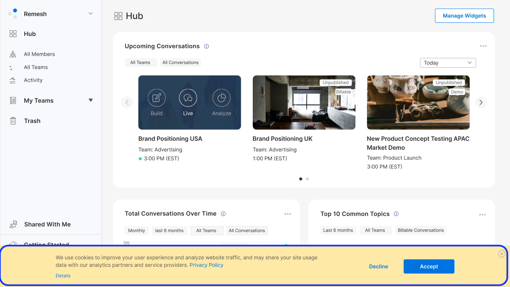Select All Members in the sidebar
Viewport: 510px width, 287px height.
[39, 54]
